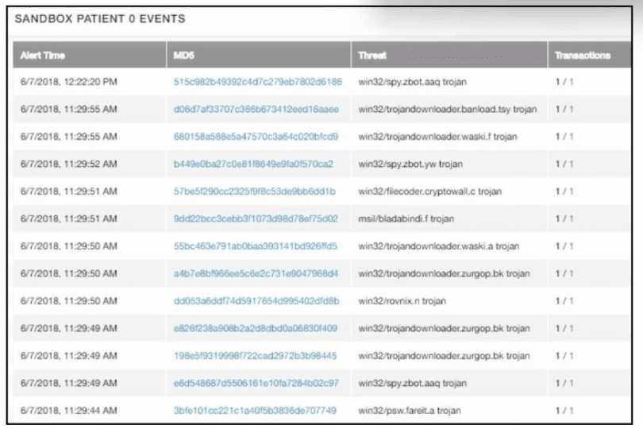Sort by the Alert Time column header
The width and height of the screenshot is (643, 429).
(x=43, y=56)
